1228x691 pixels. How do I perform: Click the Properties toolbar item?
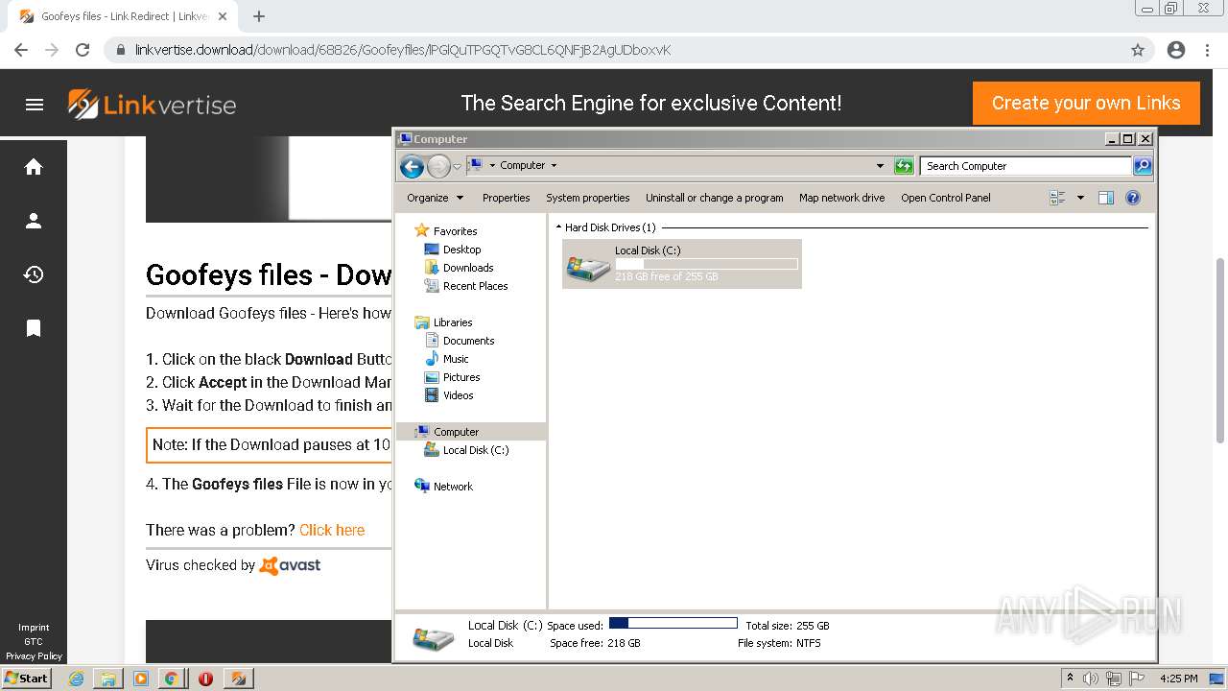(507, 198)
